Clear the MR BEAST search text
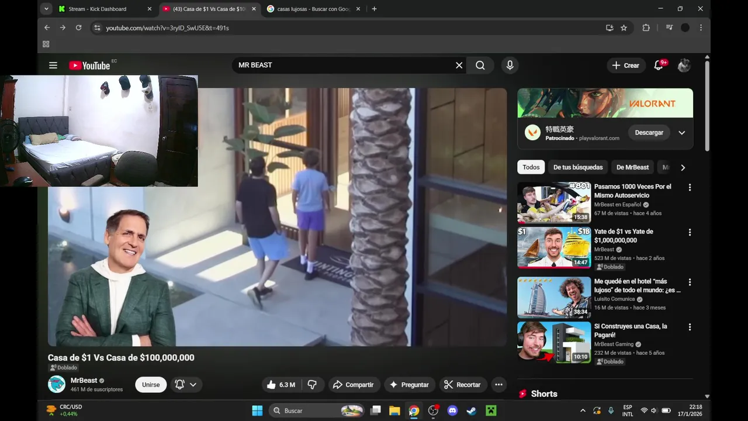This screenshot has height=421, width=748. pyautogui.click(x=459, y=65)
